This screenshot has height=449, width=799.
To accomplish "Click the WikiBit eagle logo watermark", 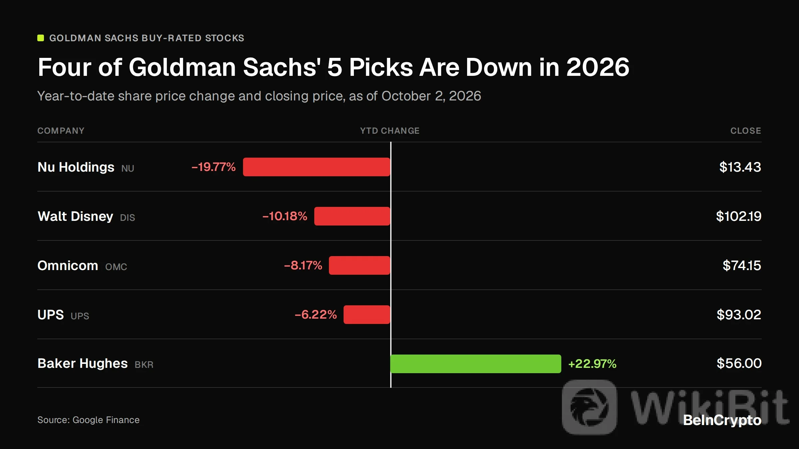I will pos(589,407).
